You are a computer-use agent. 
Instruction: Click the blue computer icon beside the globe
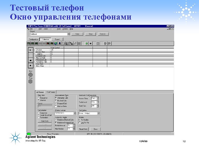pyautogui.click(x=59, y=44)
